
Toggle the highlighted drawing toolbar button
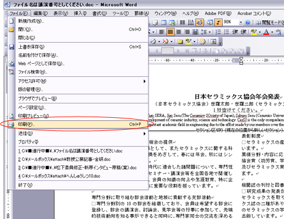[x=200, y=23]
